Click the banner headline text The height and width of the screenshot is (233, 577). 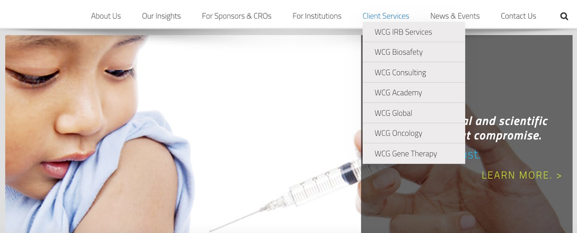[x=508, y=128]
